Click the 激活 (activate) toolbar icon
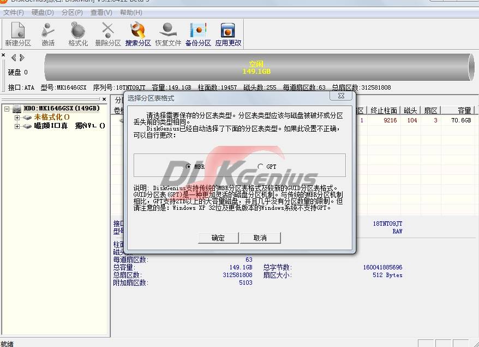Screen dimensions: 479x347 point(48,34)
